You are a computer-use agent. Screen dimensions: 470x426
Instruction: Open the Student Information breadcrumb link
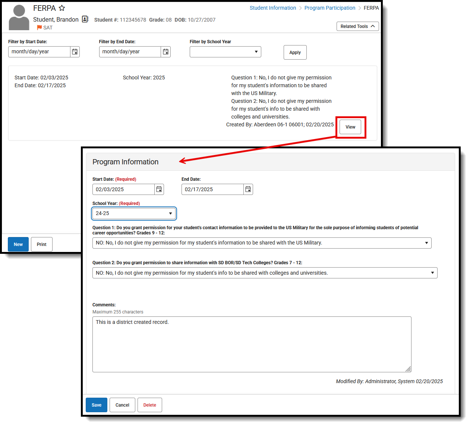pyautogui.click(x=273, y=7)
